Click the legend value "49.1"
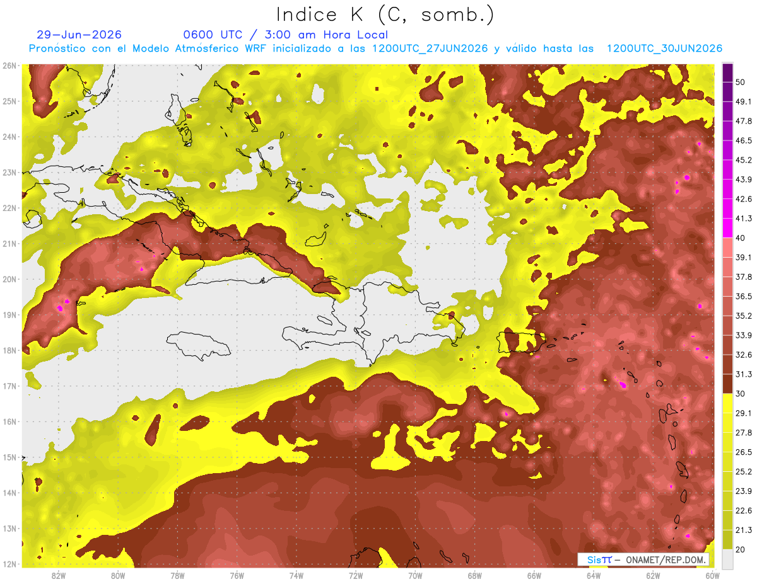The width and height of the screenshot is (757, 584). tap(744, 101)
